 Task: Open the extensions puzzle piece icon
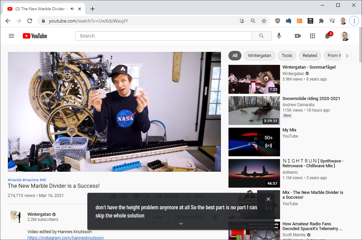(x=321, y=21)
